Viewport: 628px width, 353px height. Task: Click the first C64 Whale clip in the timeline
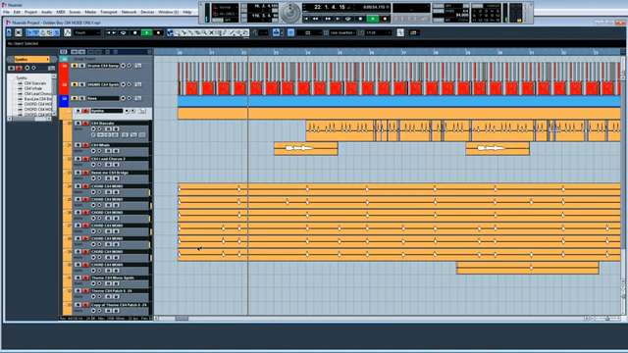tap(305, 148)
